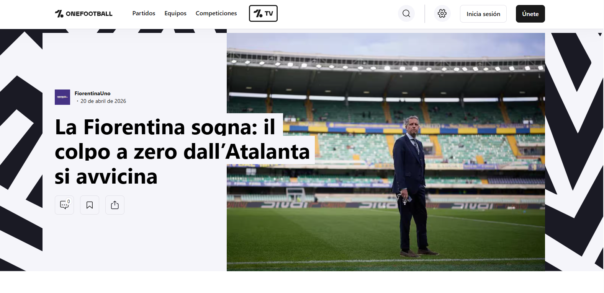Open the comments speech bubble icon
This screenshot has height=293, width=604.
coord(64,205)
